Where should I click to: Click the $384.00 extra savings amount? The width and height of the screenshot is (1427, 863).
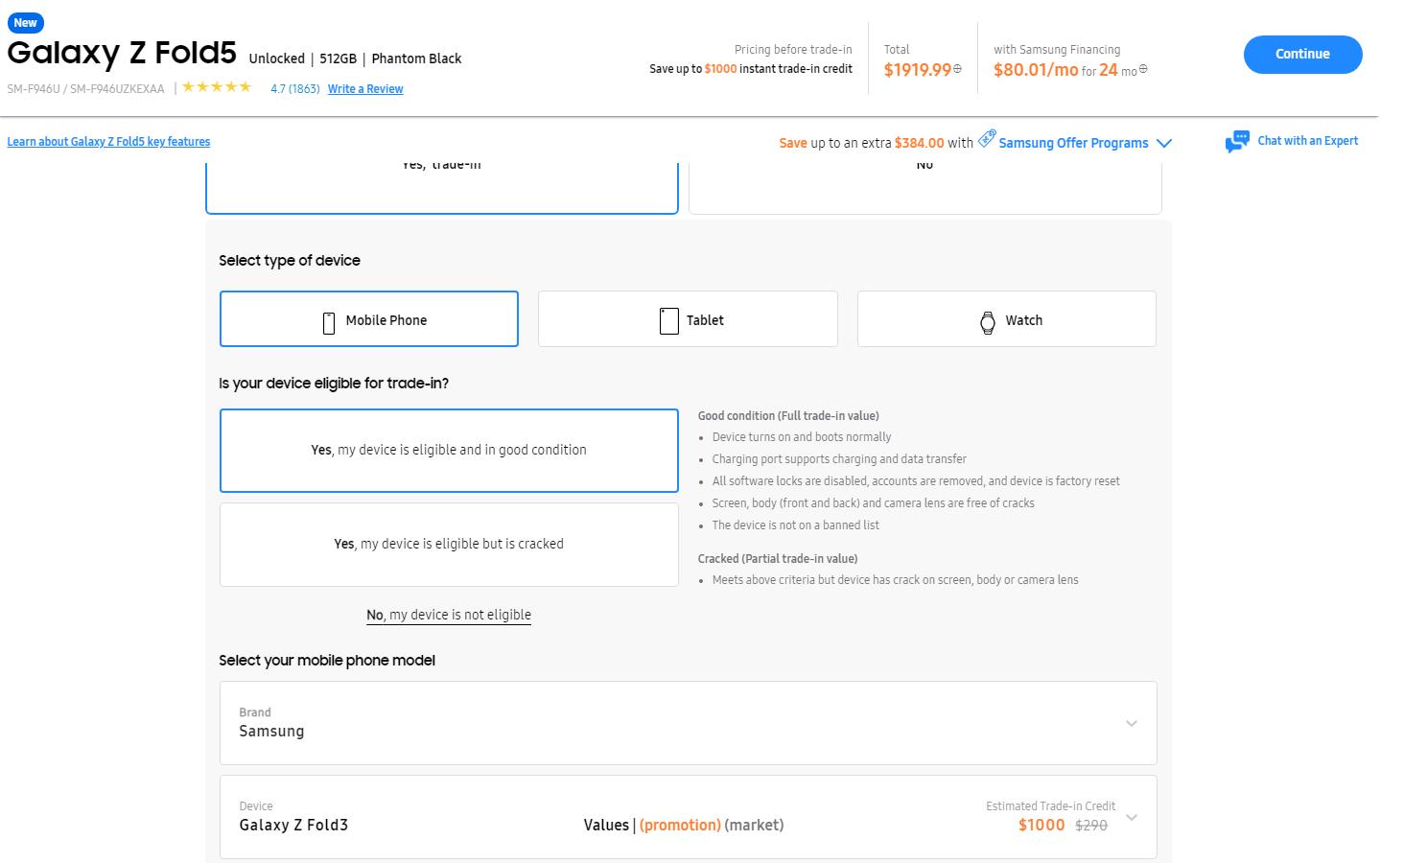click(x=920, y=143)
